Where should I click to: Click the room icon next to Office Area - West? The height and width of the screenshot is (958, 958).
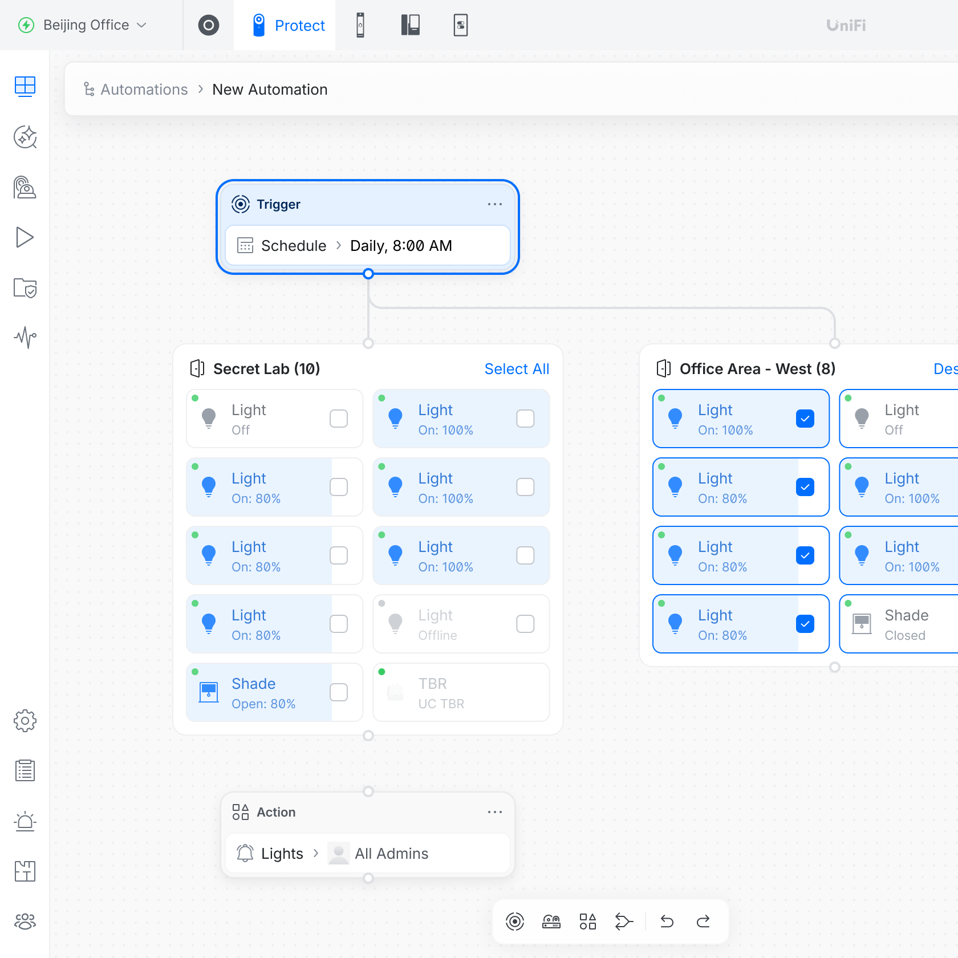664,368
